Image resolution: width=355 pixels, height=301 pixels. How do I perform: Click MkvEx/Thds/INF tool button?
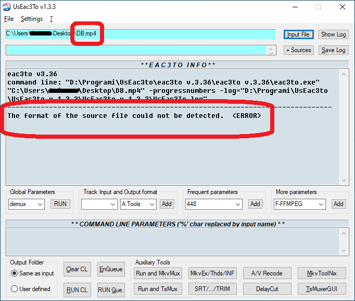coord(212,273)
